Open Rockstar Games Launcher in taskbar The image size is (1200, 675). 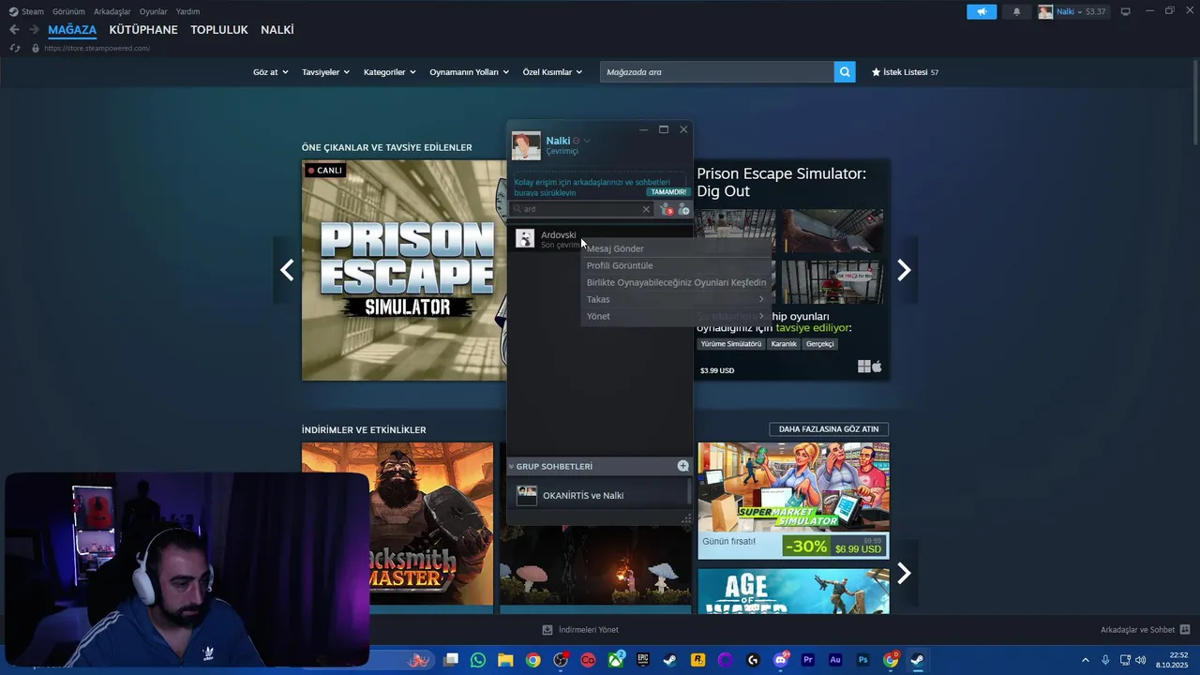(698, 660)
